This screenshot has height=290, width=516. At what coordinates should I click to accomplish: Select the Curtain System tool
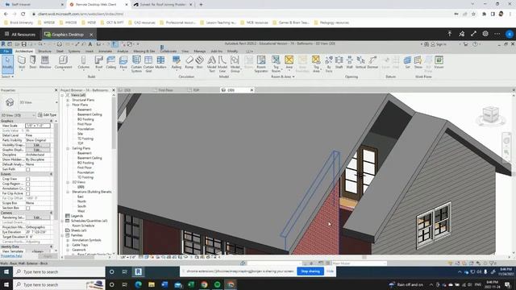136,64
